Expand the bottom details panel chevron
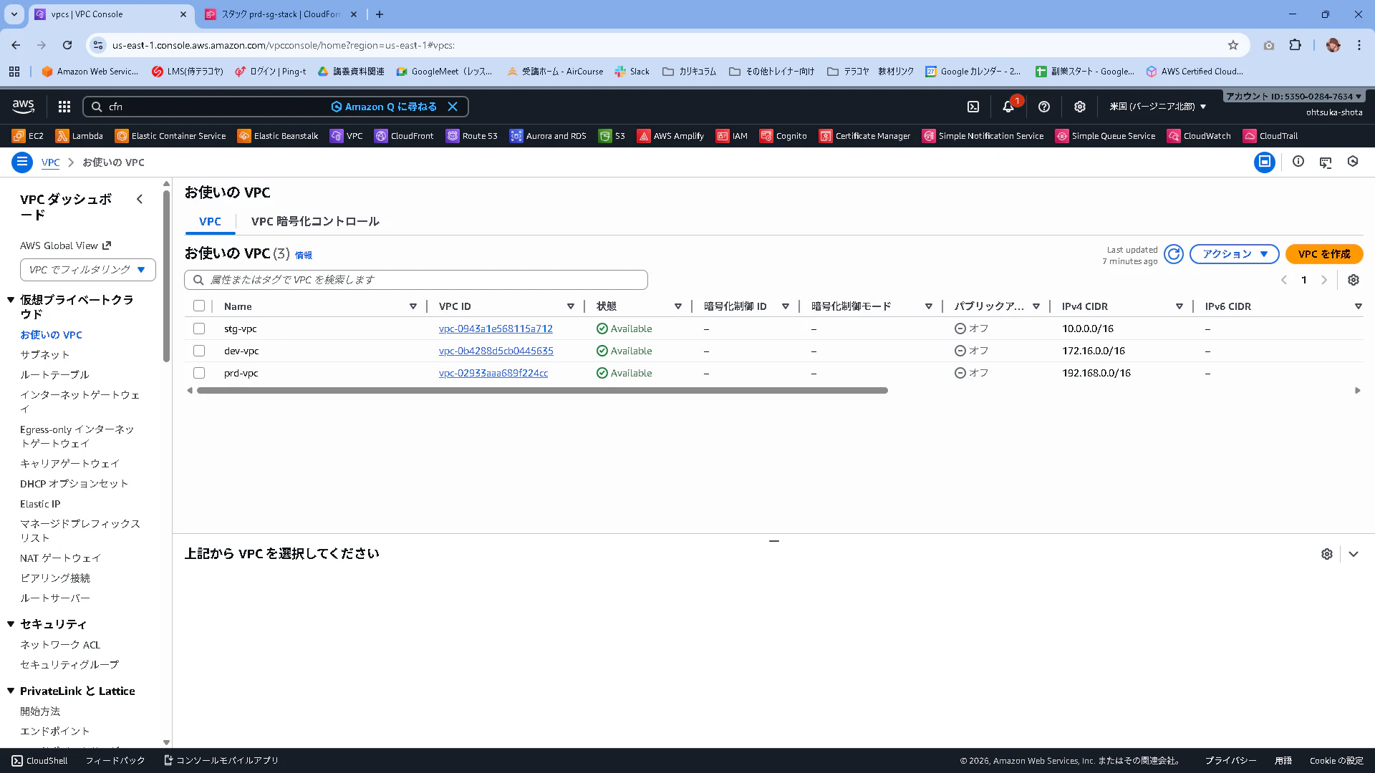 (1354, 554)
